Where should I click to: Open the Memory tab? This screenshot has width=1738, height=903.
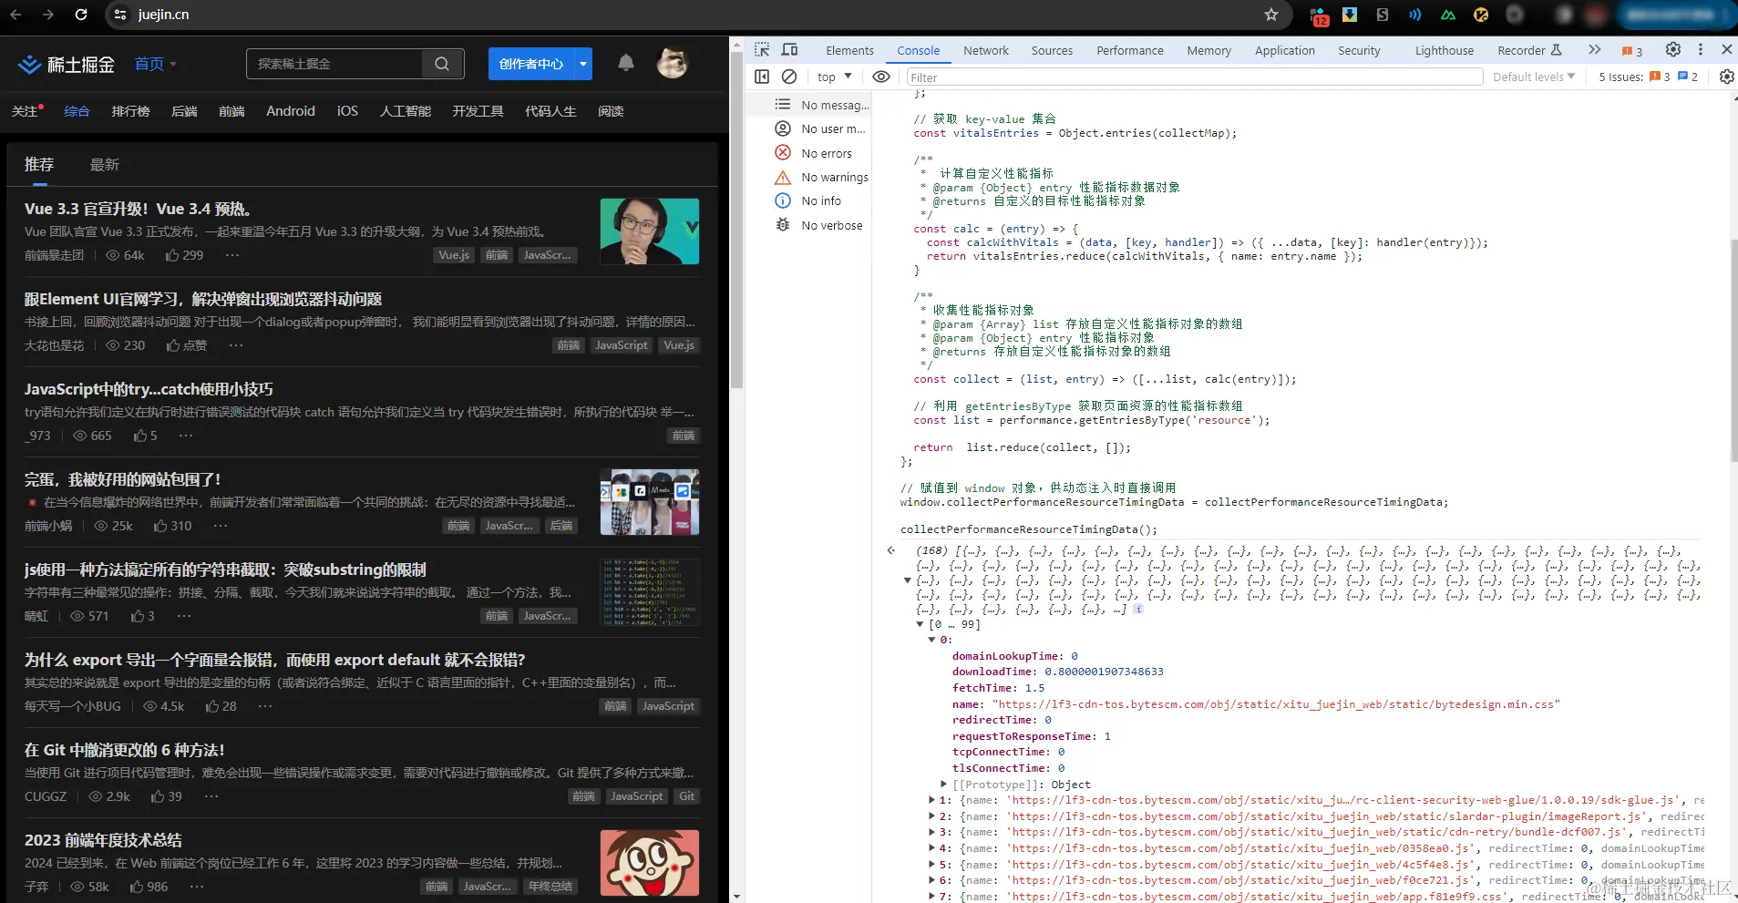(1208, 51)
